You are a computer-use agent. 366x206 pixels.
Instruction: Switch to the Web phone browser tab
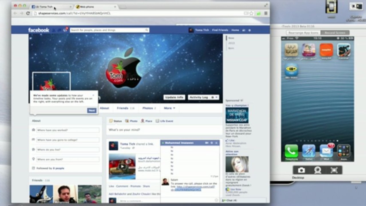(x=96, y=7)
